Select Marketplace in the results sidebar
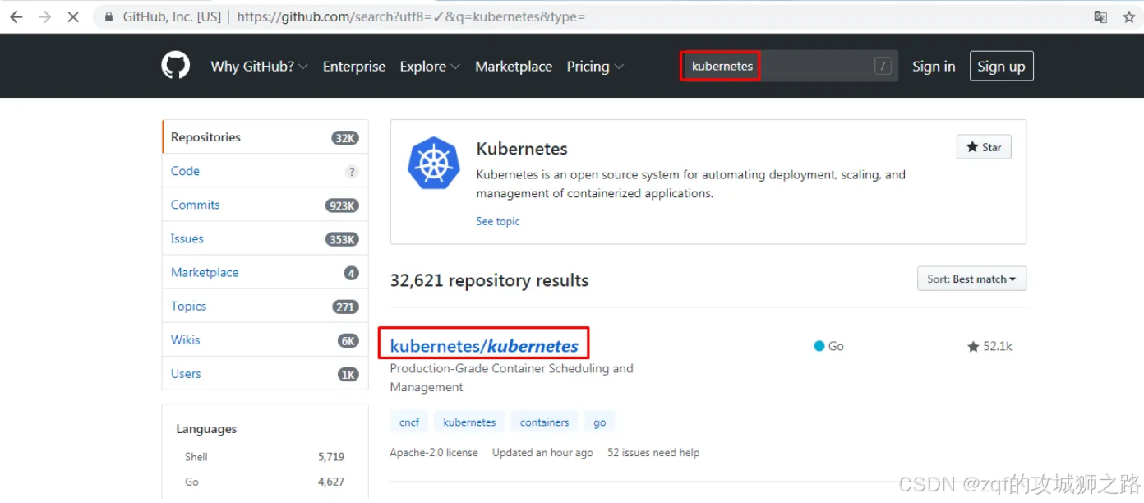 pos(265,272)
